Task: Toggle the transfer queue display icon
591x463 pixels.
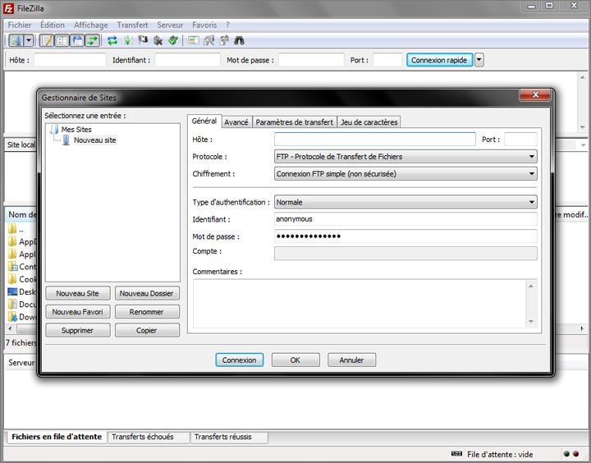Action: tap(92, 40)
